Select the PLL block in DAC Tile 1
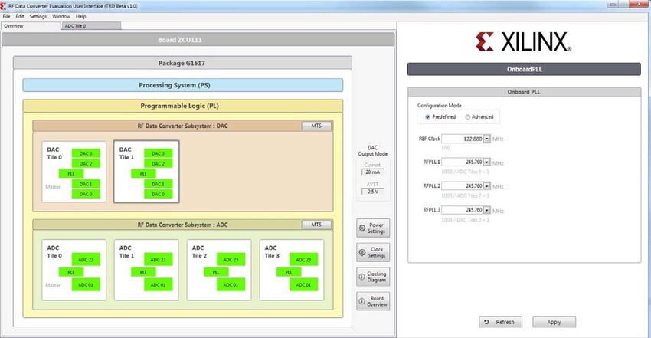The width and height of the screenshot is (651, 338). [143, 173]
